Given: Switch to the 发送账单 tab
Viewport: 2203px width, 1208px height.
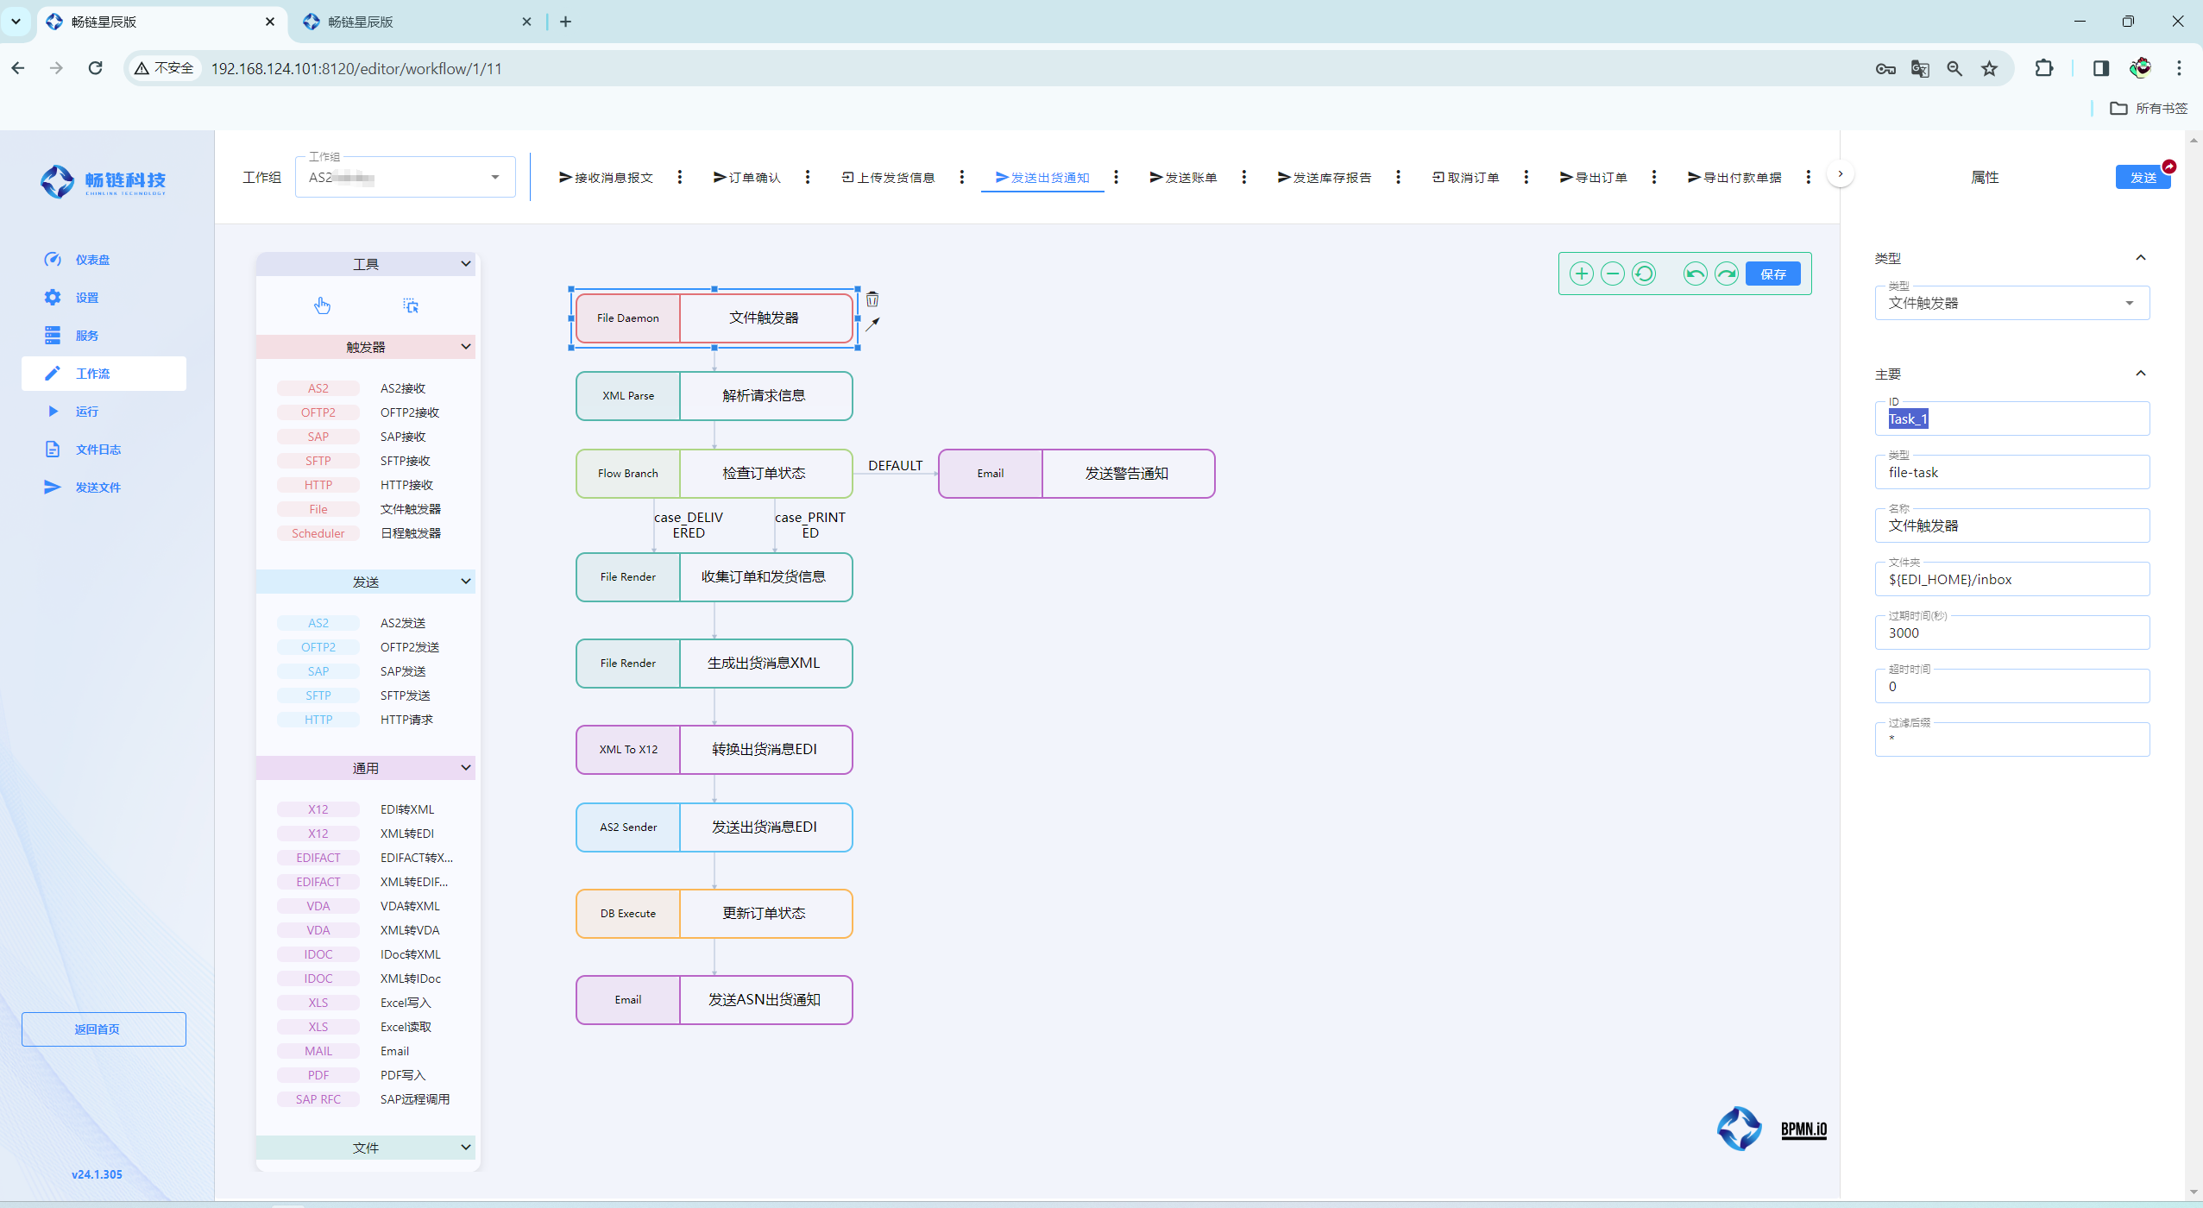Looking at the screenshot, I should (x=1183, y=178).
